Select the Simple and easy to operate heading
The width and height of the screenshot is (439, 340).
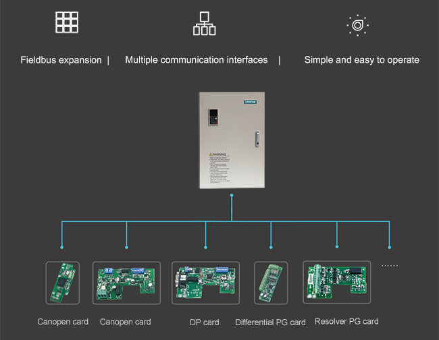[x=361, y=60]
